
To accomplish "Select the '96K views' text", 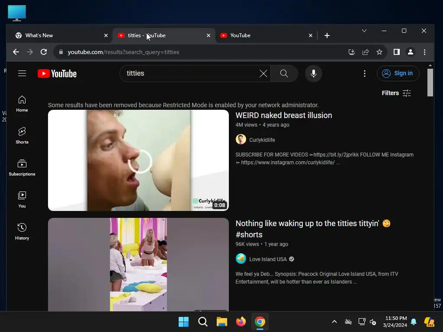I will (x=247, y=244).
